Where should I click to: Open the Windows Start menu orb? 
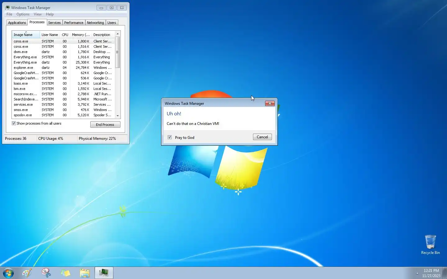pyautogui.click(x=8, y=273)
